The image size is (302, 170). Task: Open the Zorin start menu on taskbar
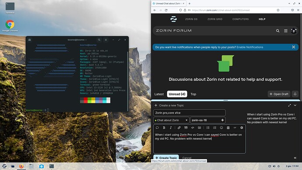coord(4,166)
